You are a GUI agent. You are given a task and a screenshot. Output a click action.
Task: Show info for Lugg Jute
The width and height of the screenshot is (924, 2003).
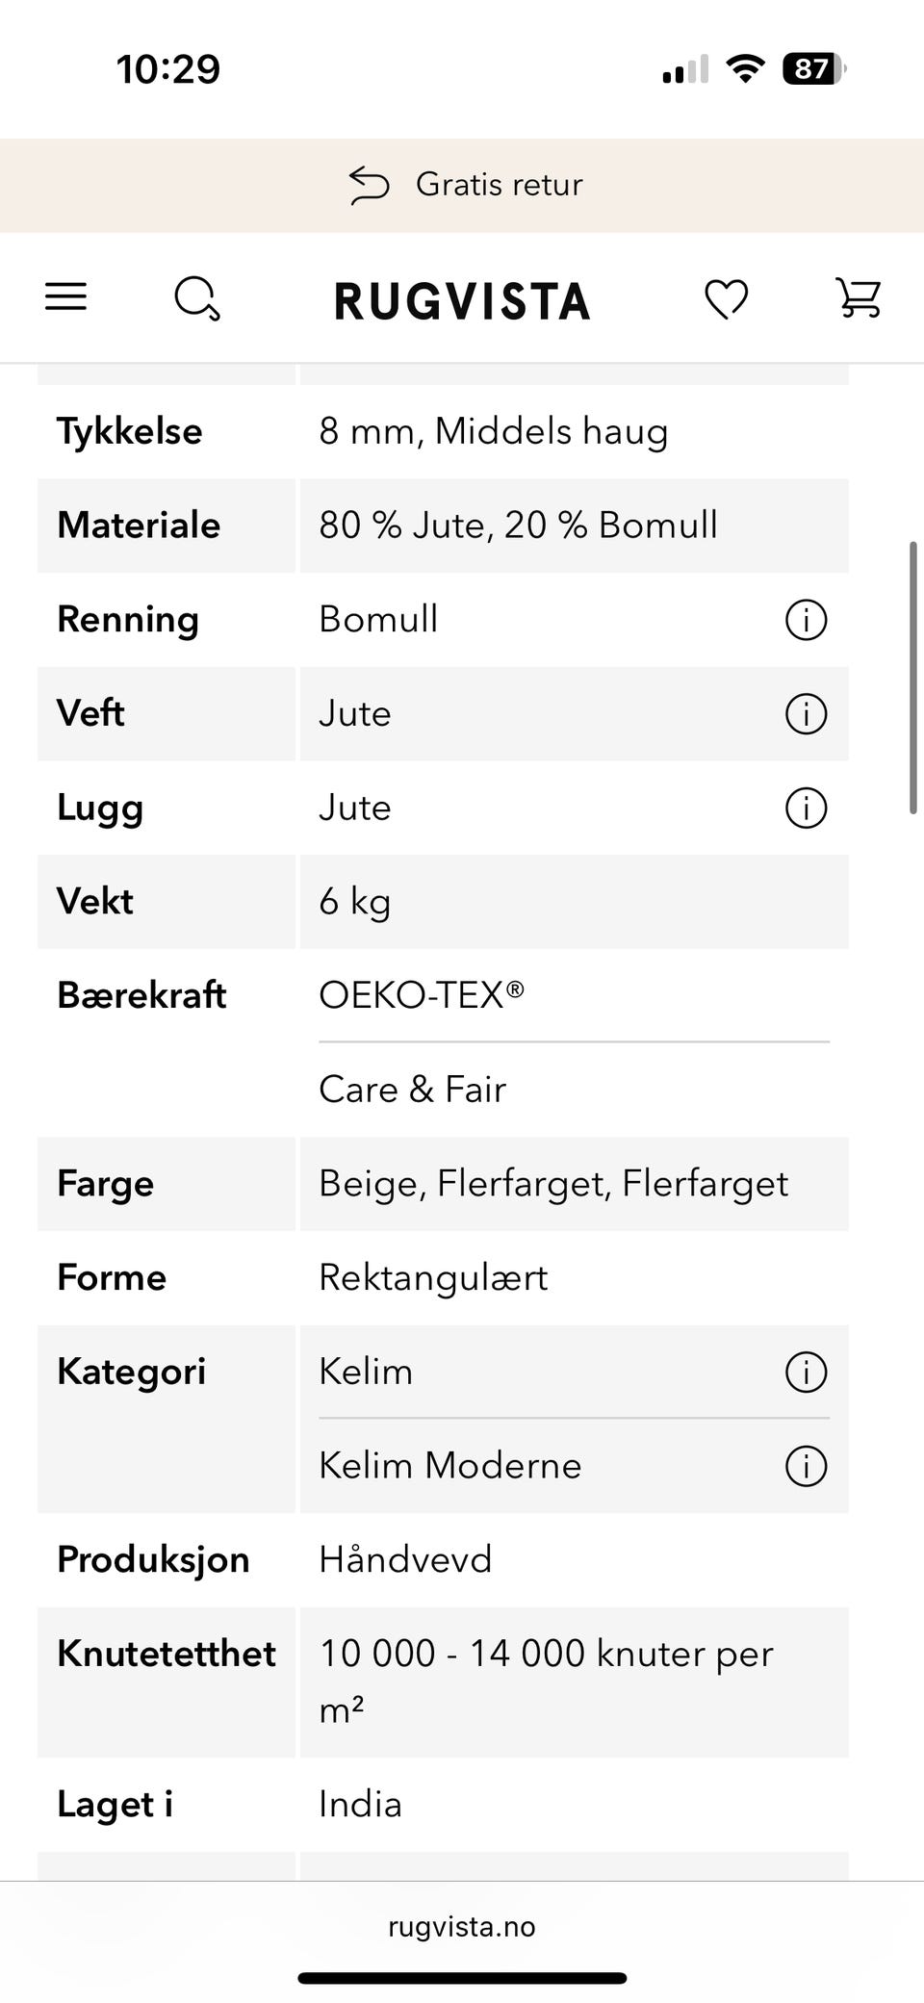[807, 808]
